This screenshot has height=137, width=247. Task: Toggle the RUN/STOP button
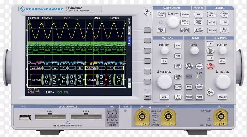pos(210,66)
